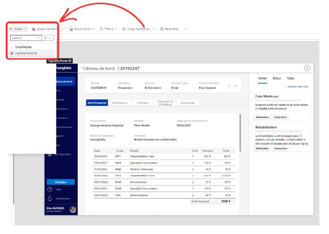Switch to the Notes tab

point(262,78)
